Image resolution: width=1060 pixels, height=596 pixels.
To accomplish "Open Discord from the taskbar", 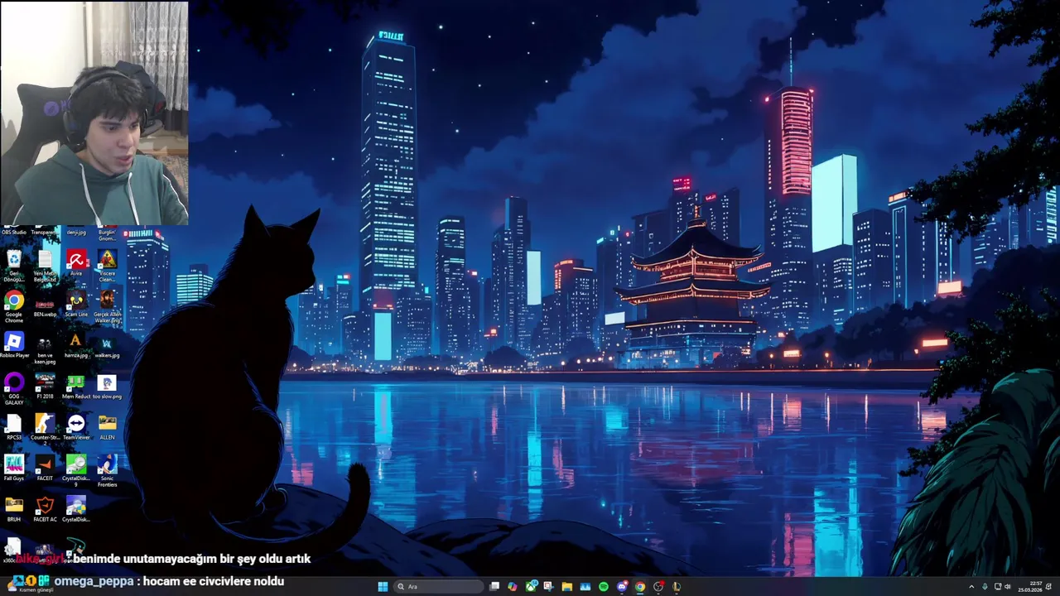I will (622, 587).
